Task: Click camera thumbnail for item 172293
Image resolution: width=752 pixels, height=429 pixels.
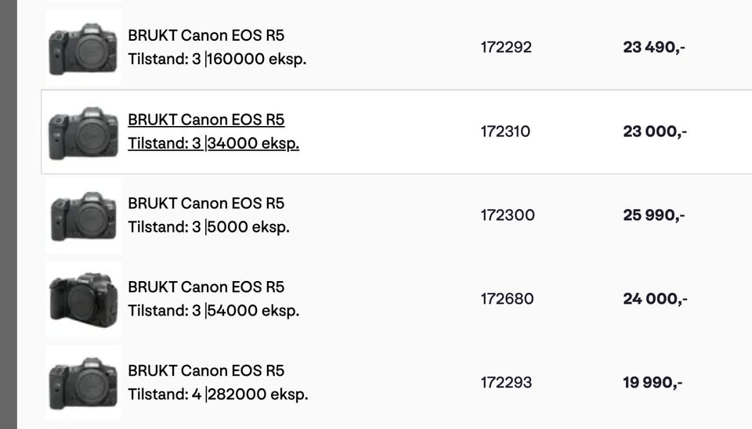Action: tap(82, 383)
